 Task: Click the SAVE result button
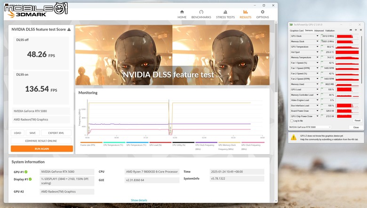pos(32,133)
